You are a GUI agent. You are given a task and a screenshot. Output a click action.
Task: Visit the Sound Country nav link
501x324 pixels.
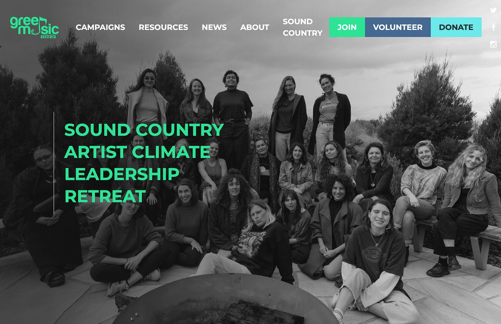302,27
